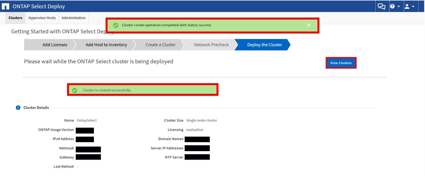This screenshot has height=180, width=425.
Task: Select the Deploy the Cluster step
Action: point(264,45)
